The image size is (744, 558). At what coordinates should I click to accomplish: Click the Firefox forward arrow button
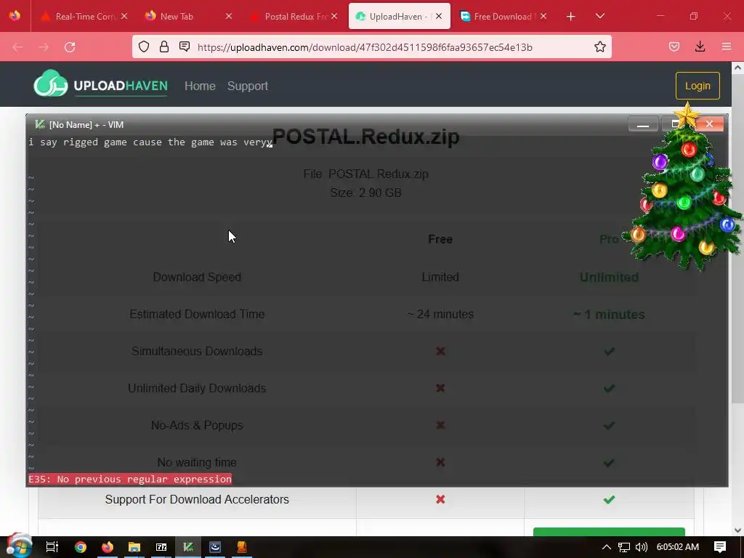(44, 47)
